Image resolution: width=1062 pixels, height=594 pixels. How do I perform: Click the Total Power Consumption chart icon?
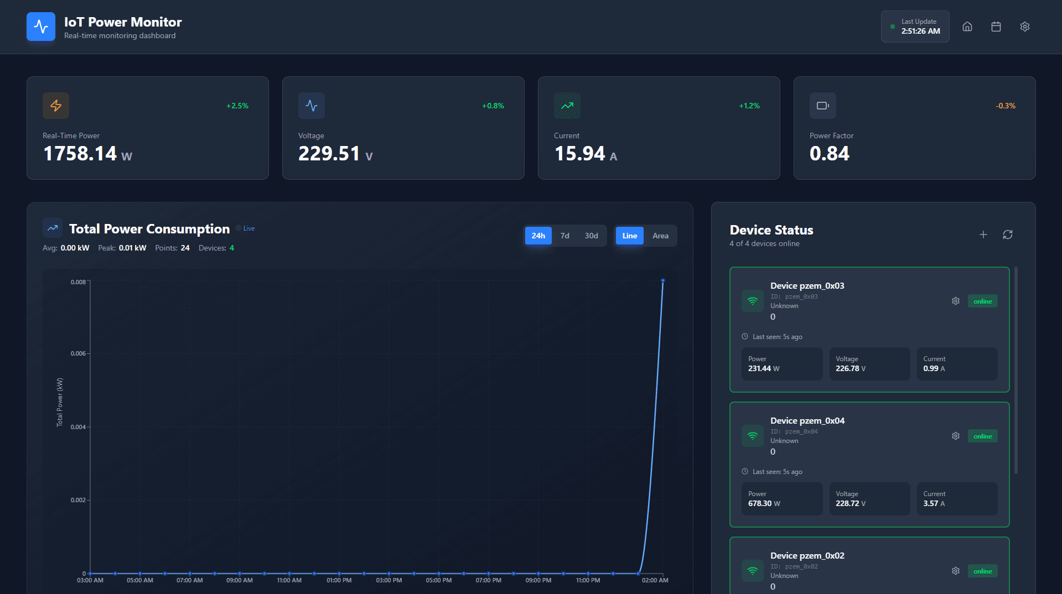point(53,228)
